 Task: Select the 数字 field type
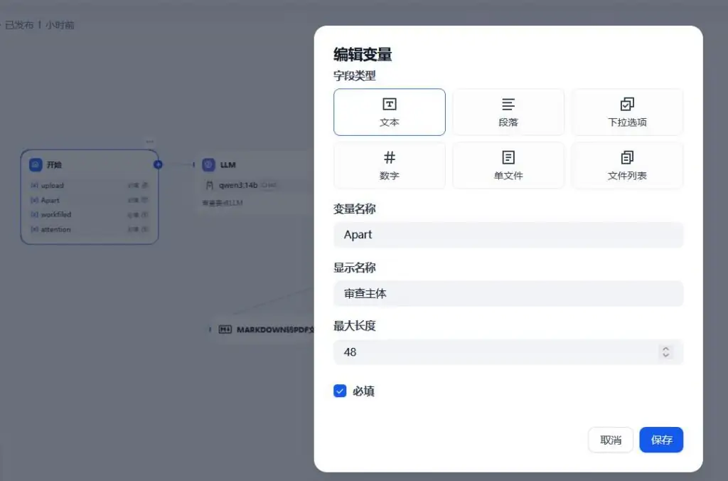click(389, 165)
